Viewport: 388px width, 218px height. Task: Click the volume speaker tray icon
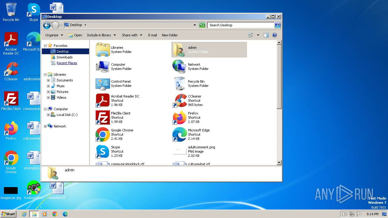(x=344, y=214)
